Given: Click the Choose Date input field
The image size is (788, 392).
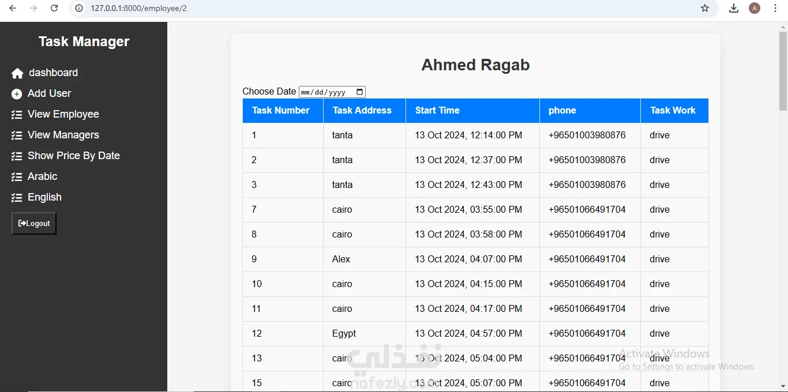Looking at the screenshot, I should point(332,92).
